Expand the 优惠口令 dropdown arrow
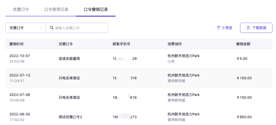276x125 pixels. pos(41,28)
